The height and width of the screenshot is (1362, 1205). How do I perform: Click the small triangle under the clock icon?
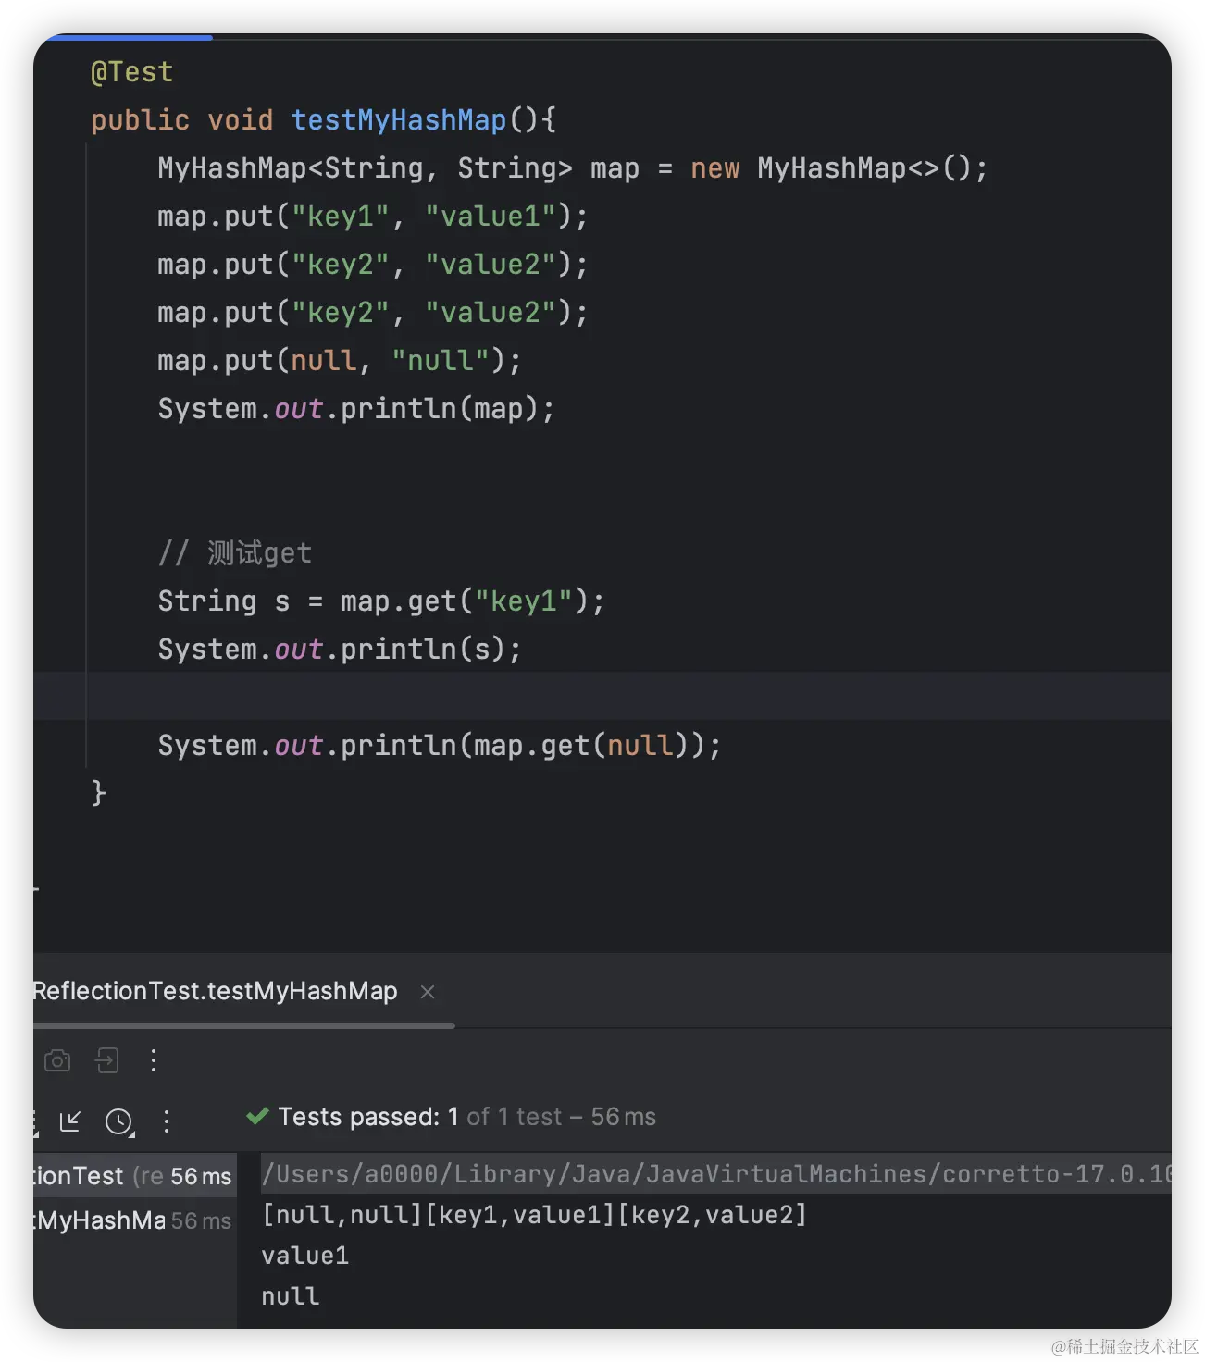[x=132, y=1136]
